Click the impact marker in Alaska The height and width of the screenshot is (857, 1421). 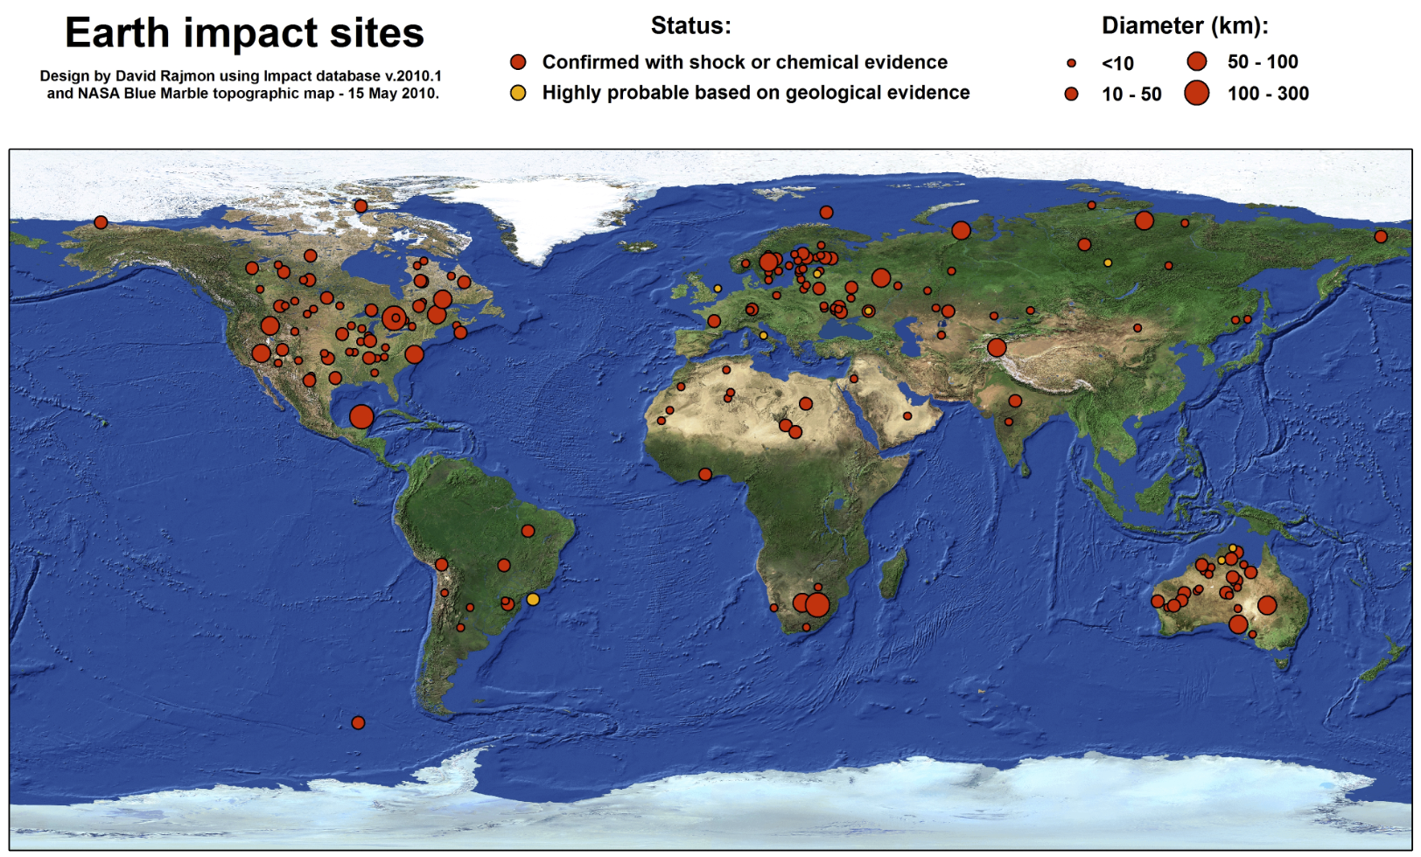101,222
